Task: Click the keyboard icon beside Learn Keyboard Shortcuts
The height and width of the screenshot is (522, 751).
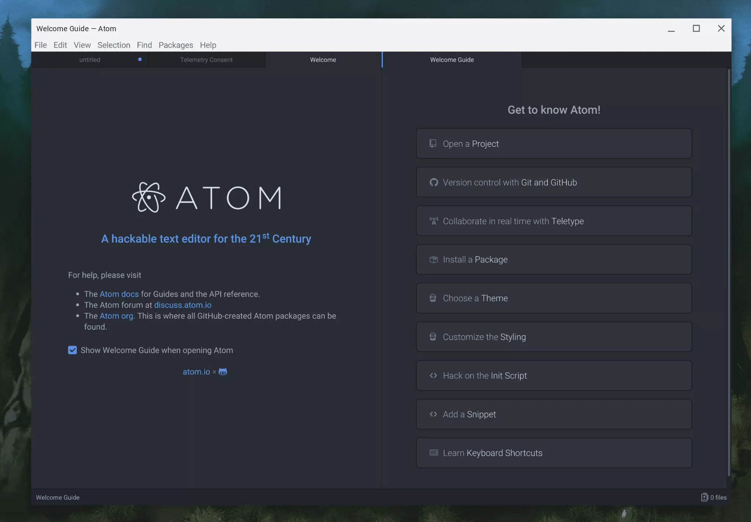Action: [x=434, y=453]
